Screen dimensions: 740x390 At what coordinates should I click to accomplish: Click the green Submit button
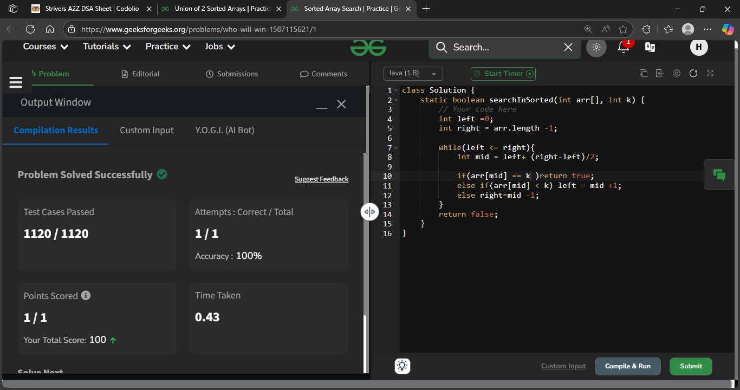(x=691, y=366)
